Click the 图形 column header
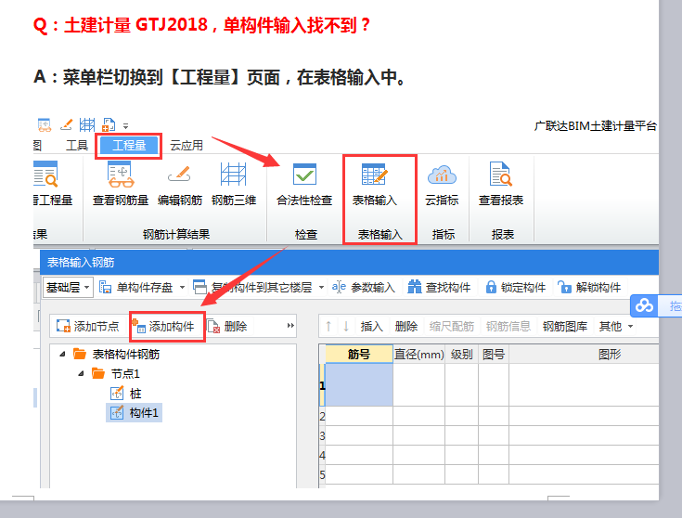 tap(584, 355)
